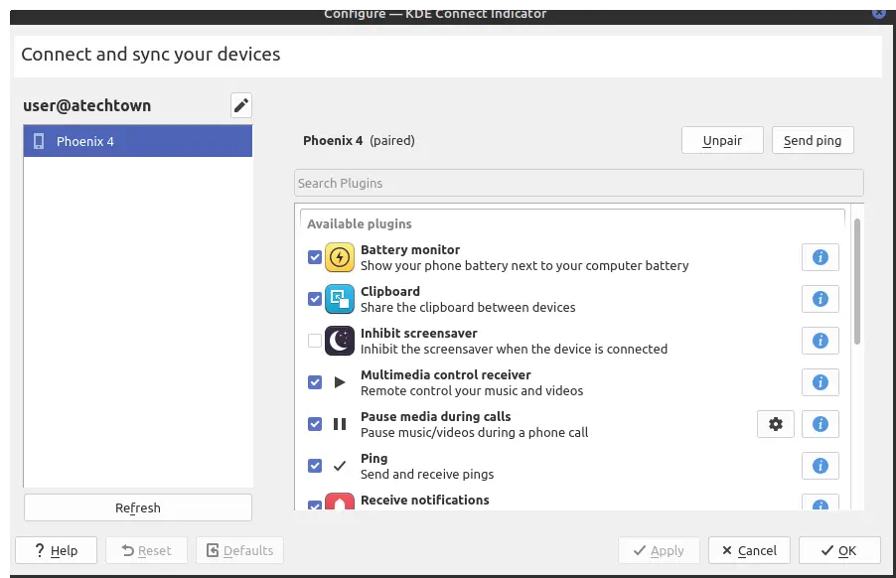Select Phoenix 4 in the device list
Screen dimensions: 896x578
coord(138,141)
